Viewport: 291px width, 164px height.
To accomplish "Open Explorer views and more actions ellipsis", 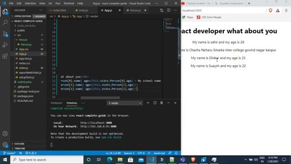I will (x=41, y=10).
